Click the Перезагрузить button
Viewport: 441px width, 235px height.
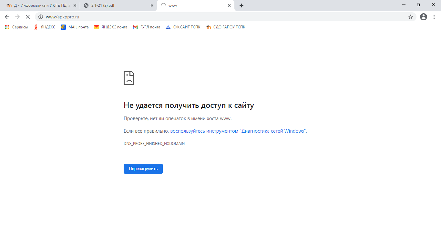(x=143, y=169)
